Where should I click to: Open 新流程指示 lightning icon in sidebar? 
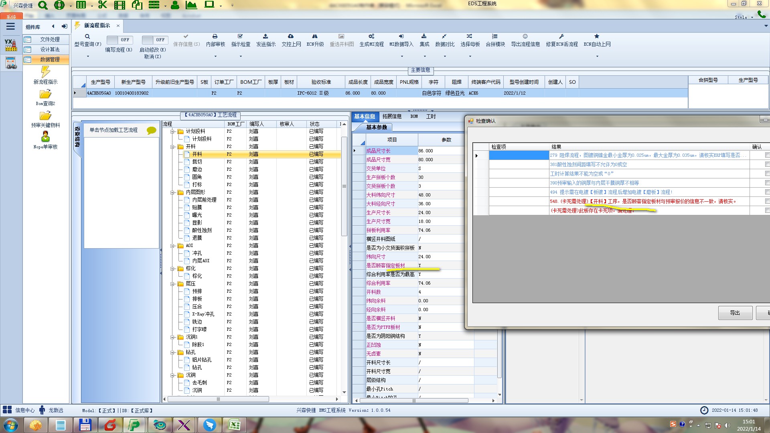point(45,72)
